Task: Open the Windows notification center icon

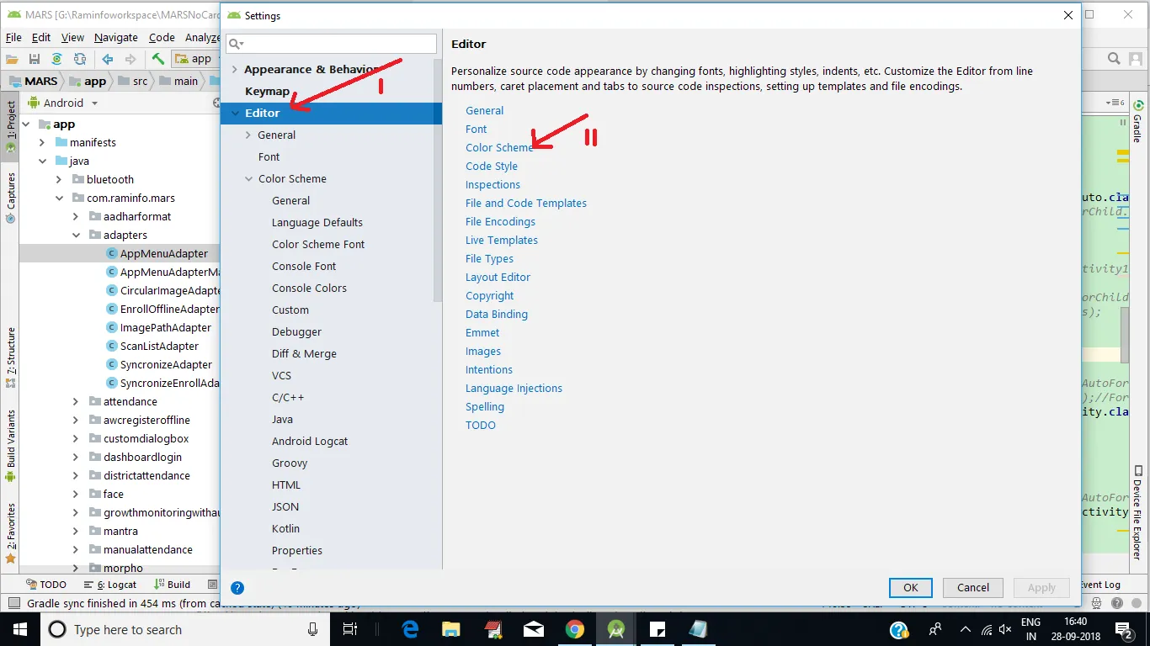Action: tap(1124, 629)
